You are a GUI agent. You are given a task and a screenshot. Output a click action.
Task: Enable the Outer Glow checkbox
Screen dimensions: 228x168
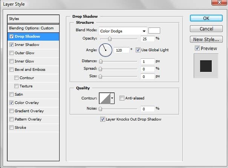pos(11,53)
